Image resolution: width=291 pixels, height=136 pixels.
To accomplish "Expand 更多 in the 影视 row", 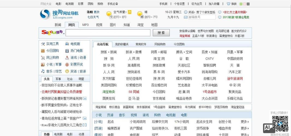I will (x=245, y=135).
